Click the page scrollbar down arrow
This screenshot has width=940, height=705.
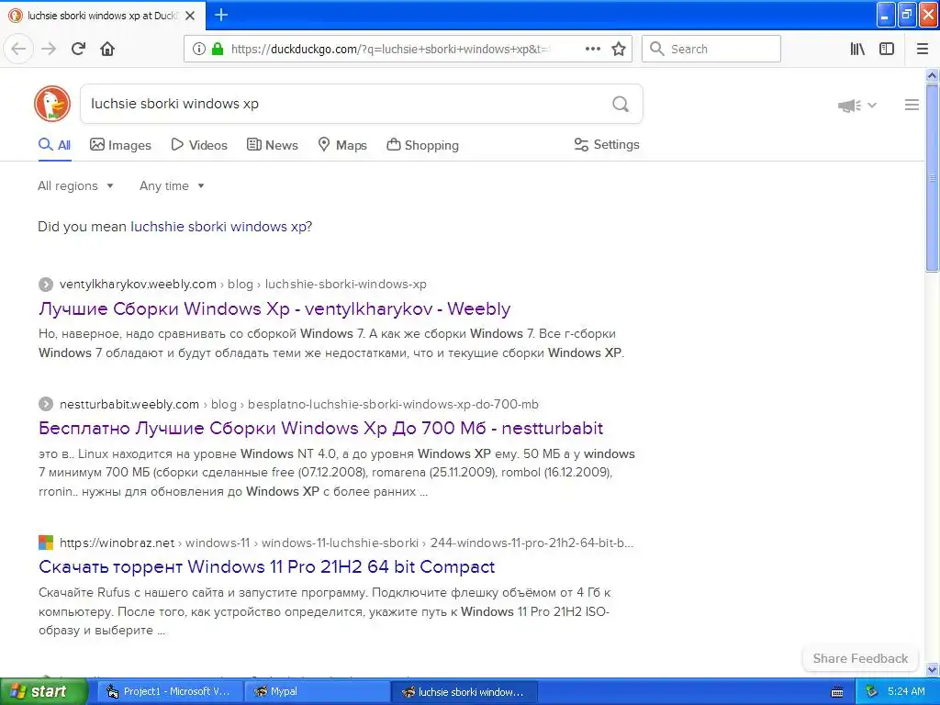(932, 669)
